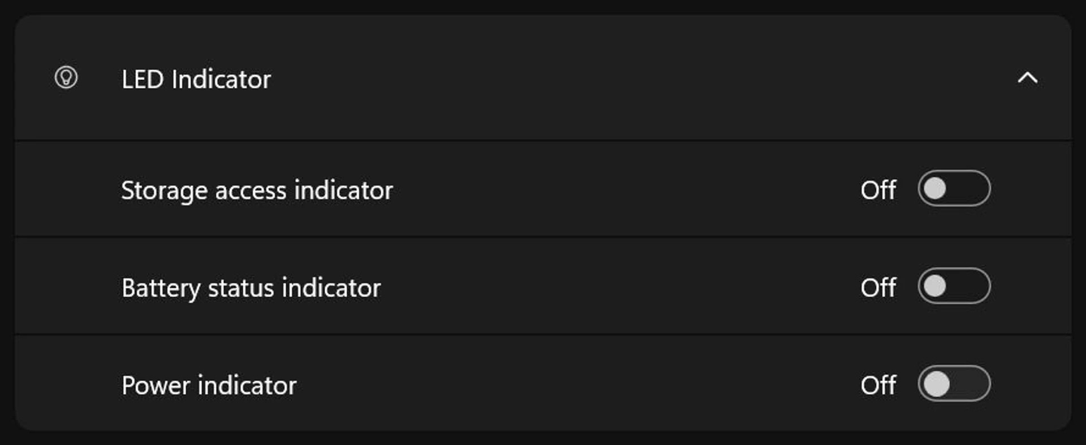Click the lightbulb icon beside LED Indicator
Screen dimensions: 1086x445
(66, 78)
